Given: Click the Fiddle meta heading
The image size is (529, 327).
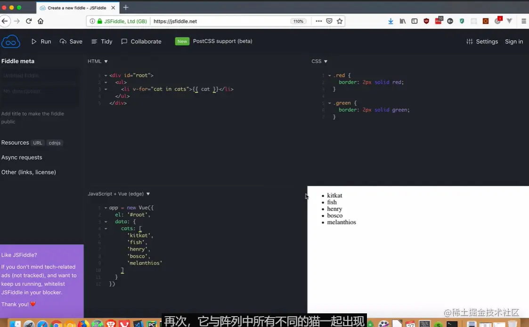Looking at the screenshot, I should tap(18, 61).
